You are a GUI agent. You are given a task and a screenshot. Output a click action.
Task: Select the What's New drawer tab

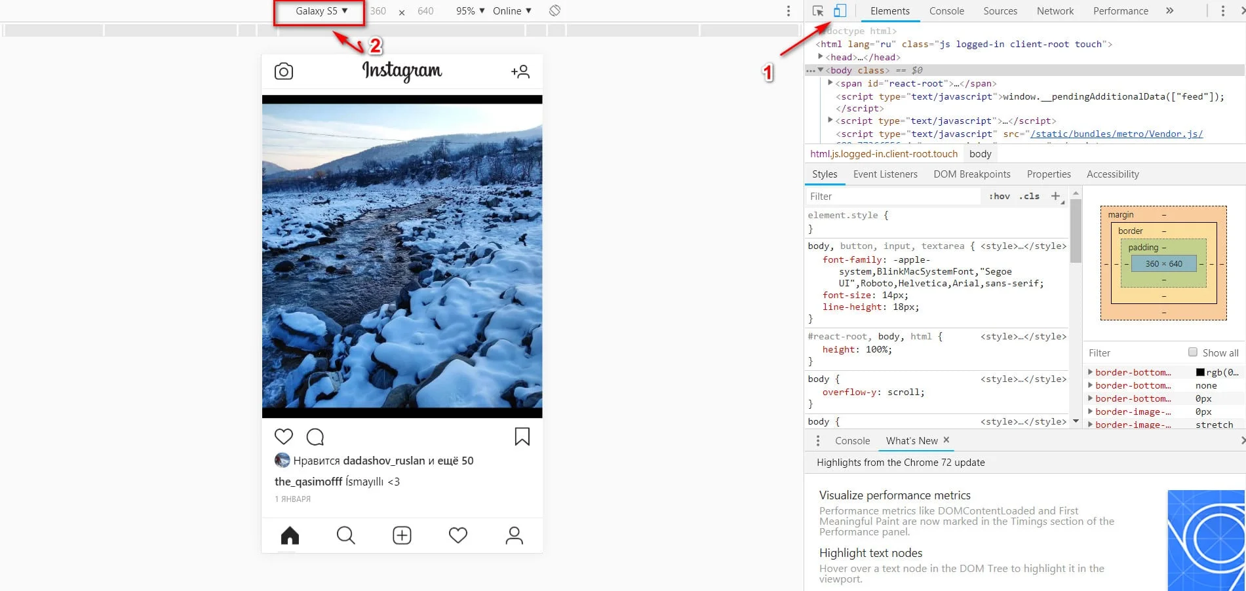912,441
